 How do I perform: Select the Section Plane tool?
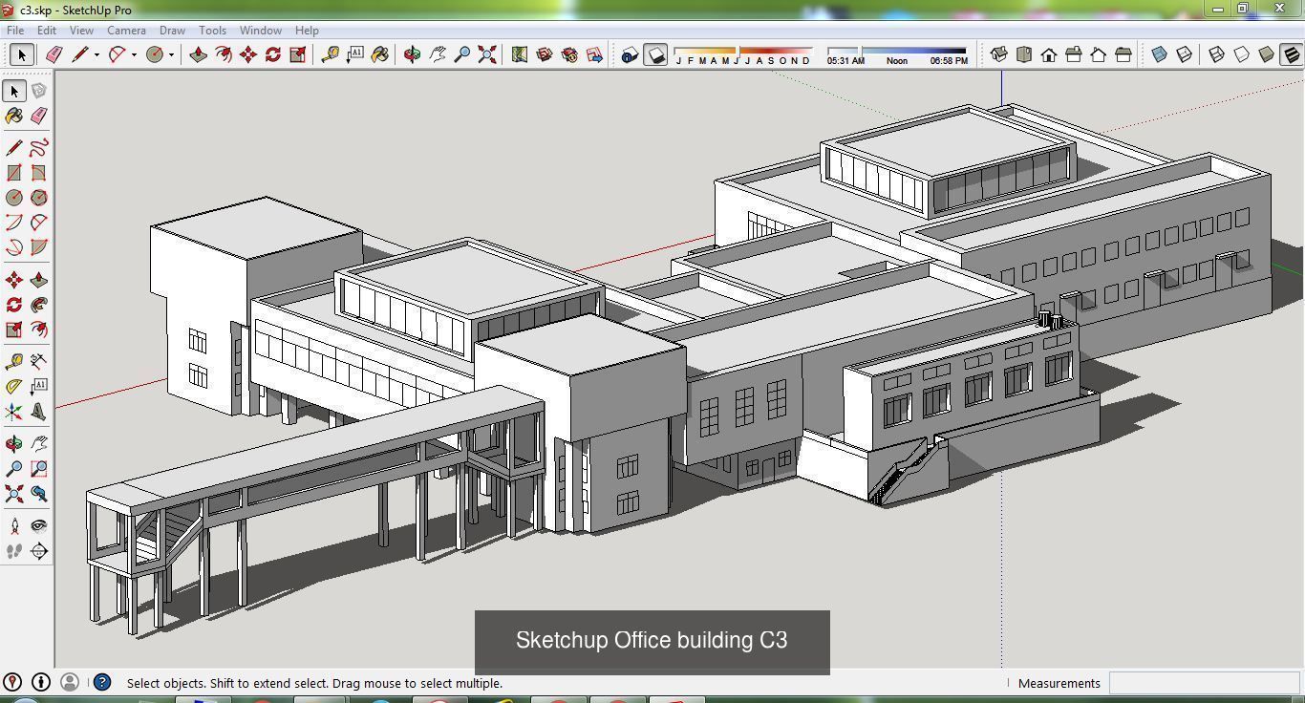point(39,551)
